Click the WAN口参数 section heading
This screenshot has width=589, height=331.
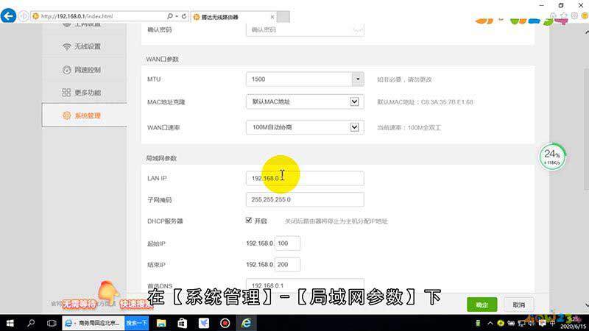tap(162, 60)
